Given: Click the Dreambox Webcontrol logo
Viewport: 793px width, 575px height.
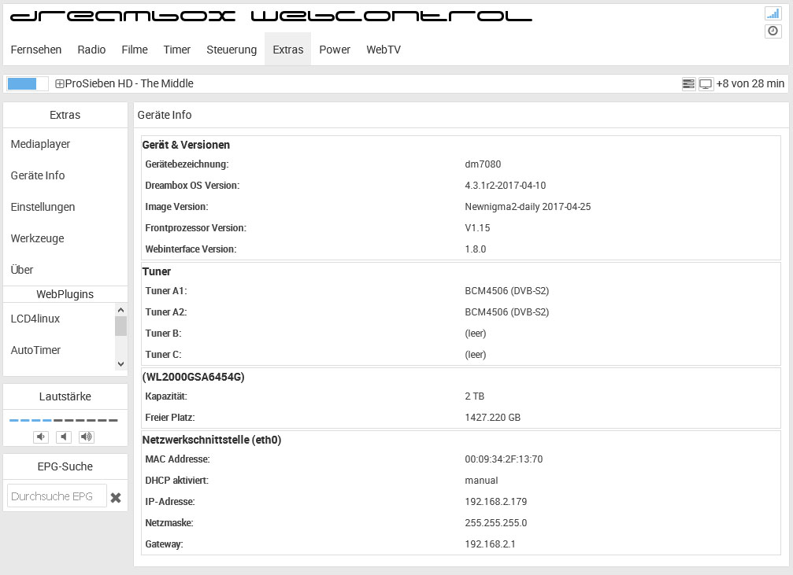Looking at the screenshot, I should 271,17.
